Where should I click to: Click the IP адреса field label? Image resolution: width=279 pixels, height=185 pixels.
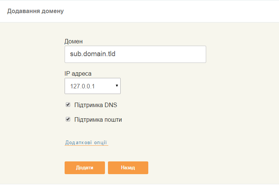point(78,73)
